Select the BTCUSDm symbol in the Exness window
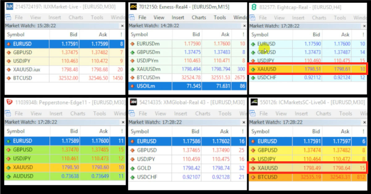371x194 pixels. pos(148,78)
